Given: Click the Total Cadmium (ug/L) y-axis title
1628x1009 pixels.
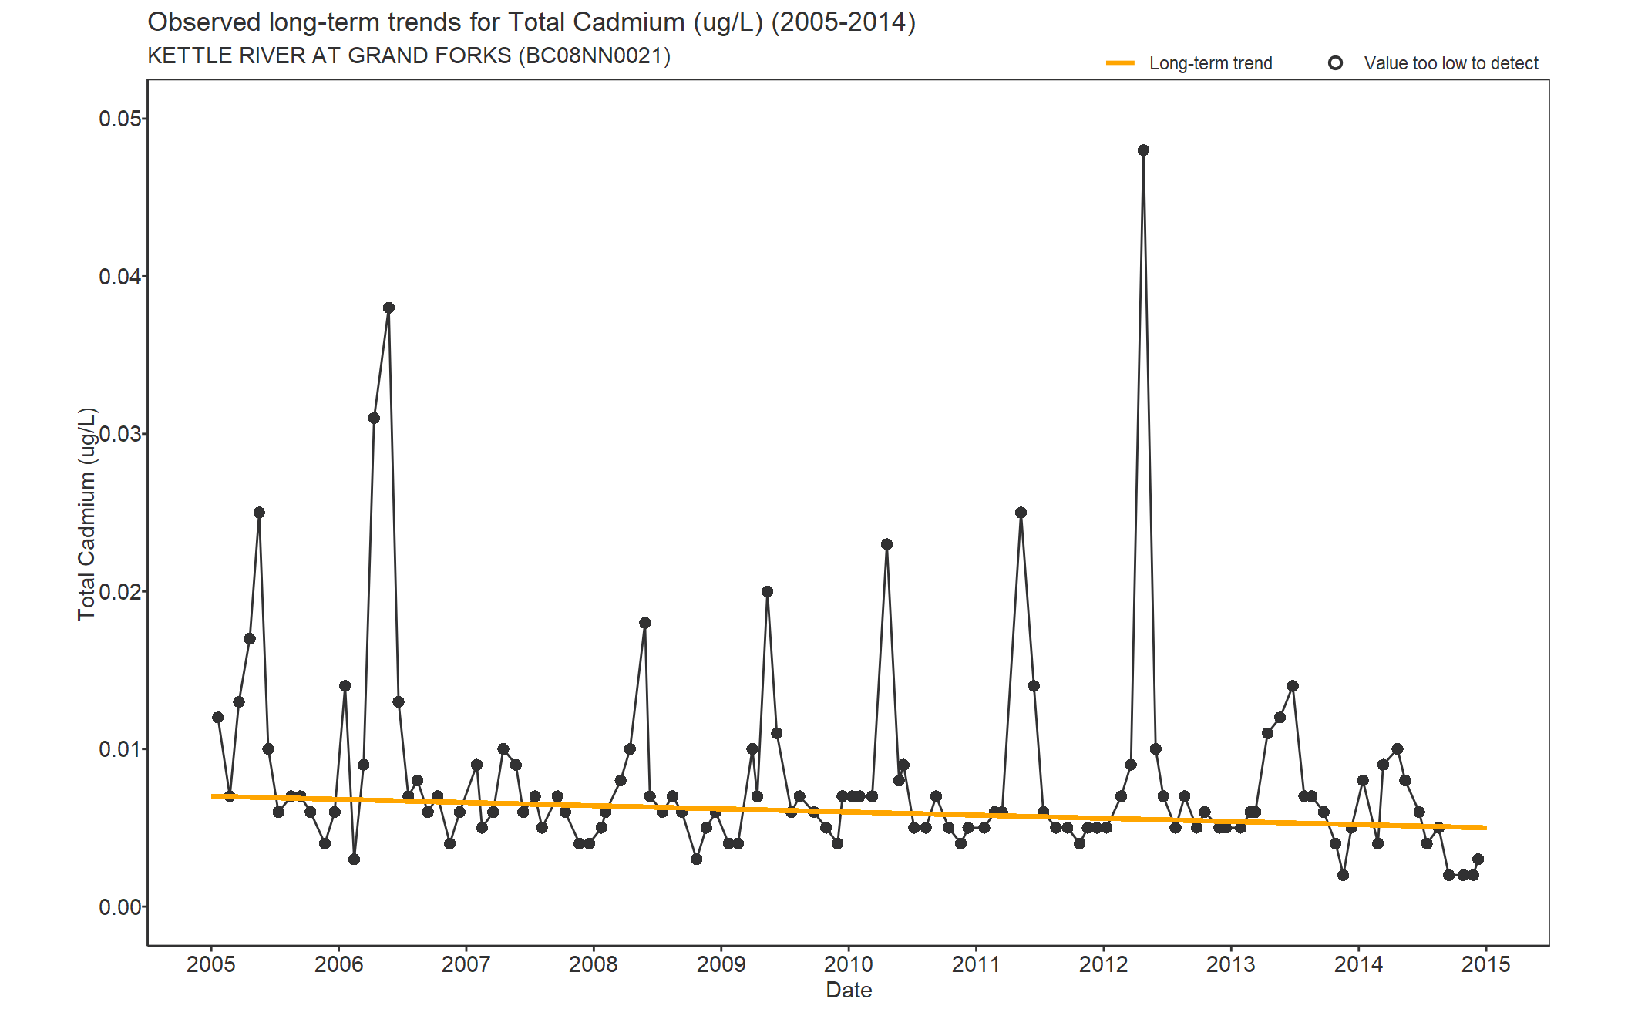Looking at the screenshot, I should 86,513.
